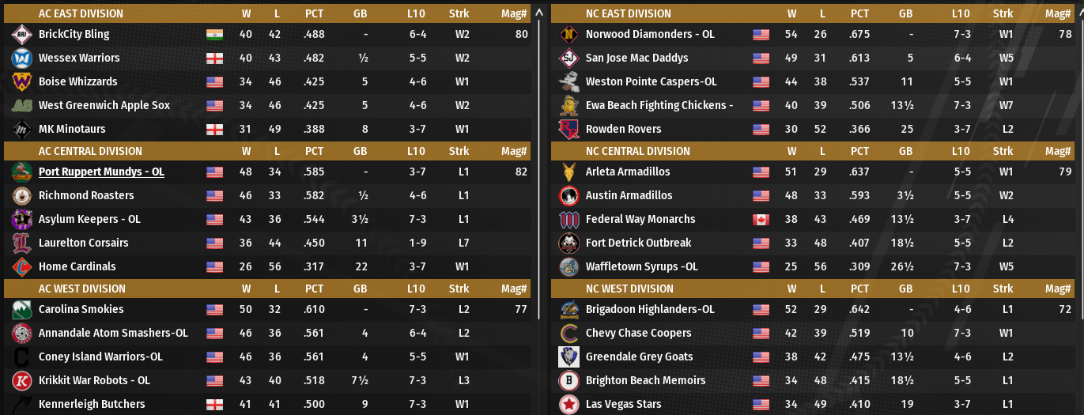Click the Arleta Armadillos team logo
Screen dimensions: 1084x415
[x=568, y=172]
